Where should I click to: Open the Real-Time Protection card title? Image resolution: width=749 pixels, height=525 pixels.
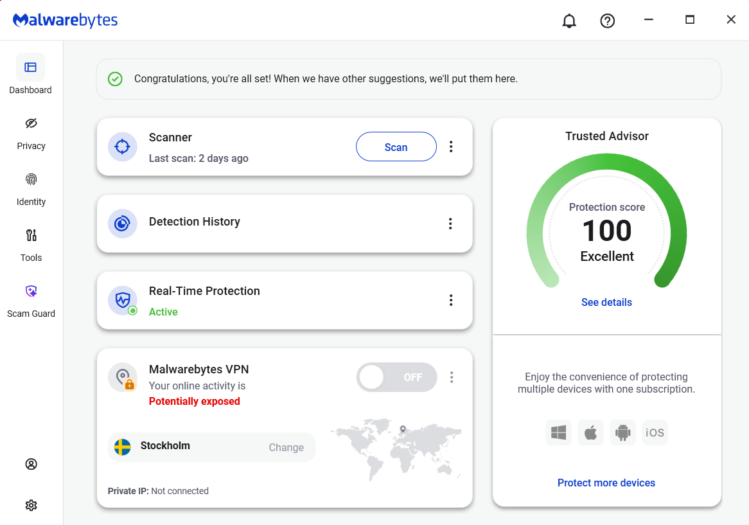(204, 291)
